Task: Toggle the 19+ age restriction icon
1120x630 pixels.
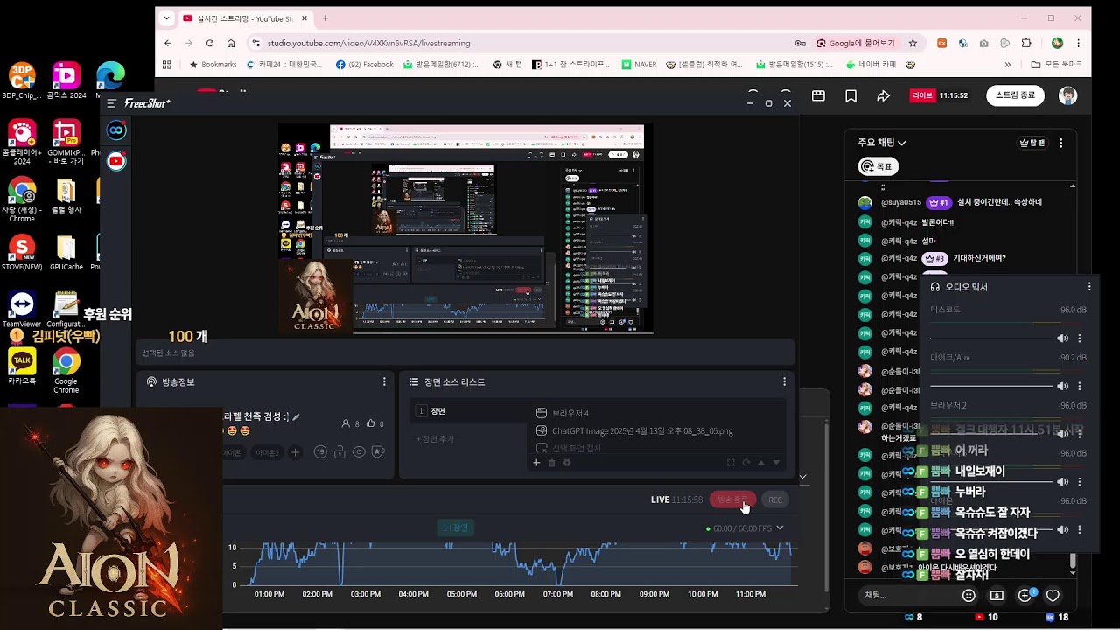Action: 320,452
